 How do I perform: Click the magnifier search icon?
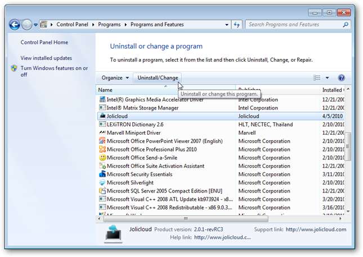(346, 25)
